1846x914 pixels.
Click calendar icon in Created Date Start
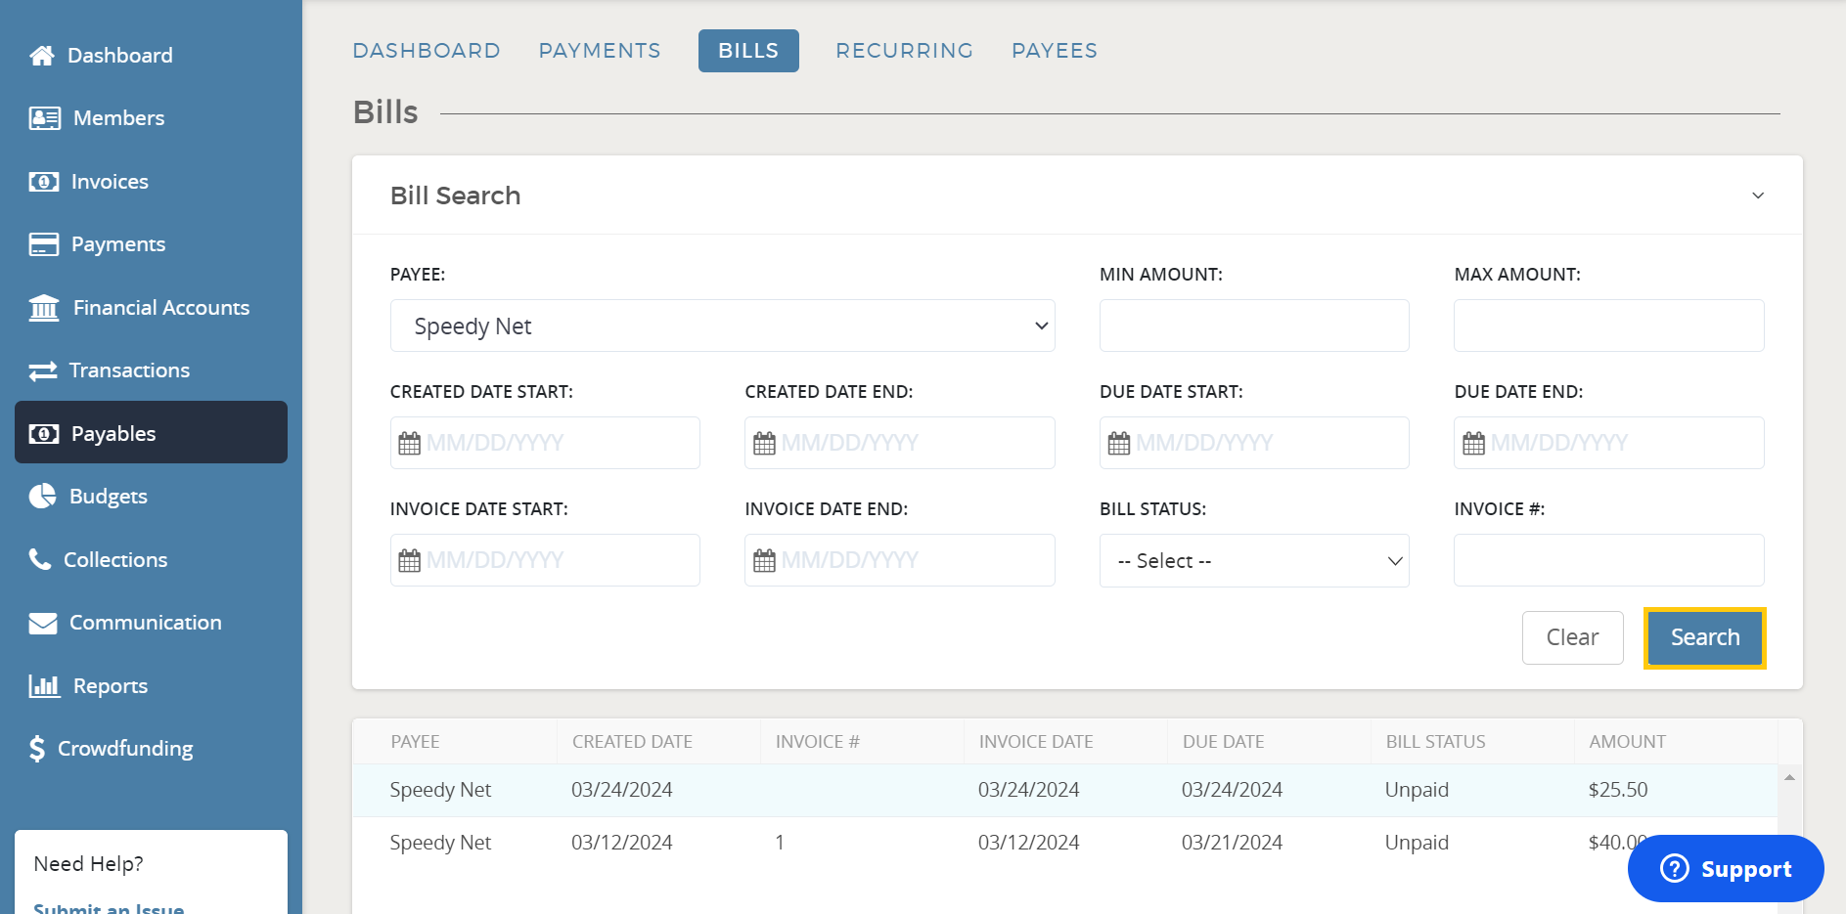pos(409,444)
